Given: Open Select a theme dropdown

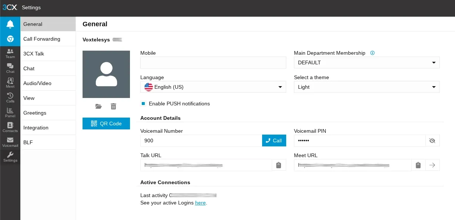Looking at the screenshot, I should [x=367, y=87].
